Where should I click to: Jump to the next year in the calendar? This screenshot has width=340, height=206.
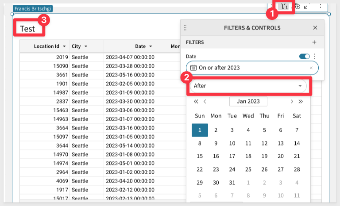[x=301, y=101]
